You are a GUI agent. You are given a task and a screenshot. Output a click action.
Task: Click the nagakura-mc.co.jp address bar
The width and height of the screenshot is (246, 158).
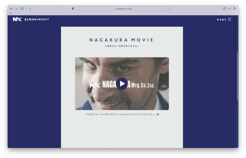coord(123,9)
